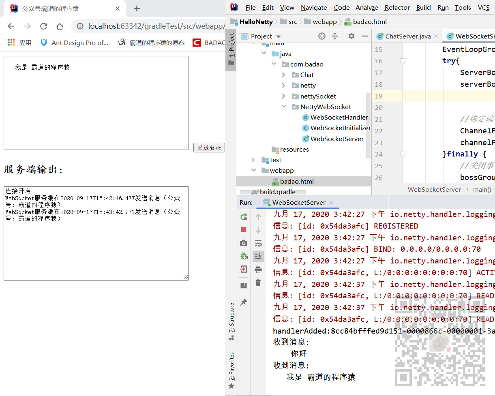Click browser forward arrow
This screenshot has height=396, width=495.
pyautogui.click(x=27, y=26)
